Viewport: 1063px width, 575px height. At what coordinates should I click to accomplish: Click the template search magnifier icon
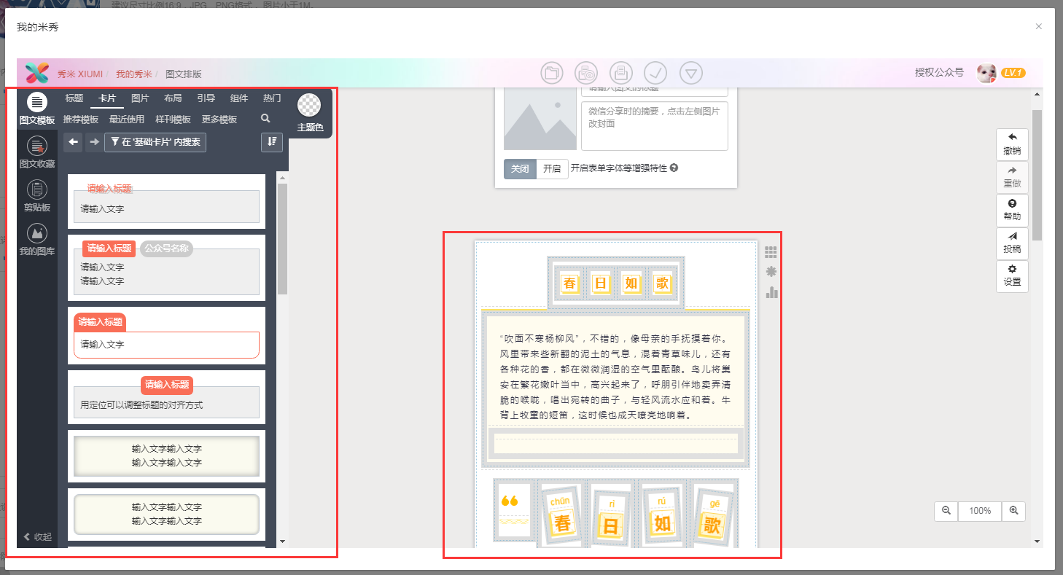click(x=265, y=118)
